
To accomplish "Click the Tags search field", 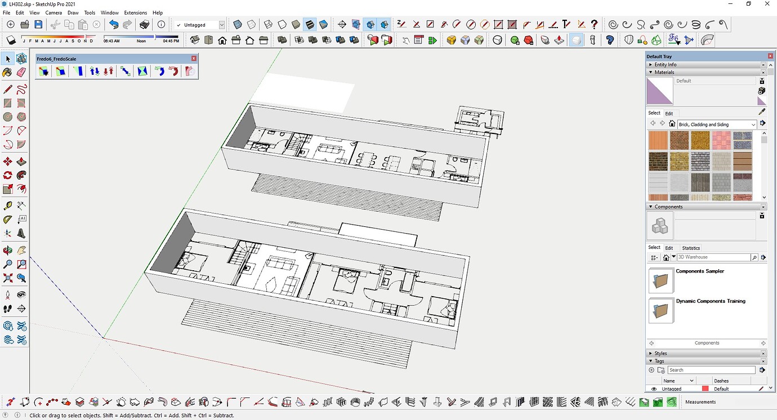I will click(x=712, y=370).
